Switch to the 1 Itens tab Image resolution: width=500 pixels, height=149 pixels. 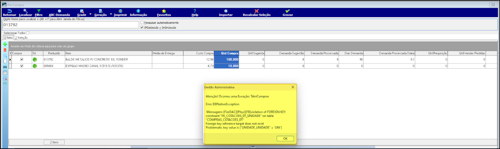[x=8, y=38]
